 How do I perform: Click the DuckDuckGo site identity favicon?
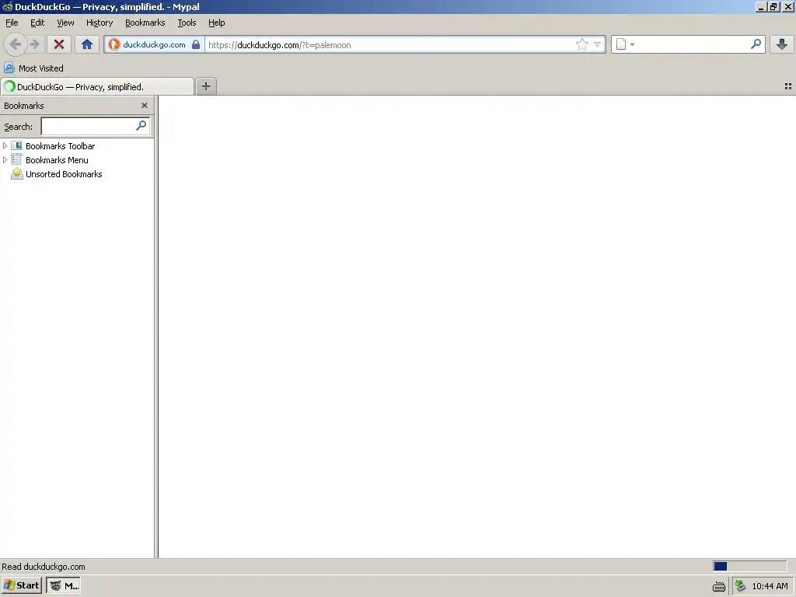(x=113, y=44)
